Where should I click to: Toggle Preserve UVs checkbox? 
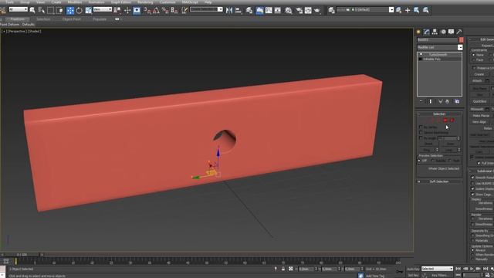click(474, 68)
